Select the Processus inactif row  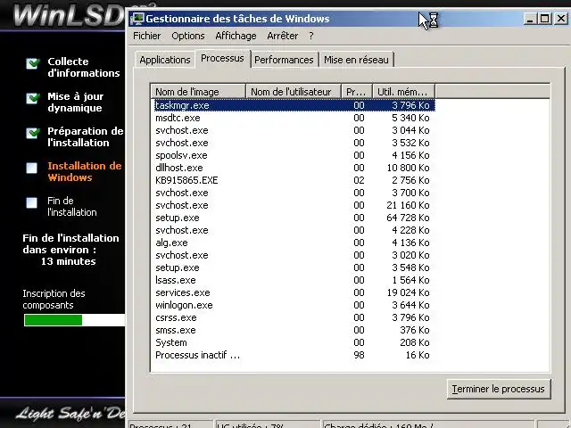coord(294,355)
